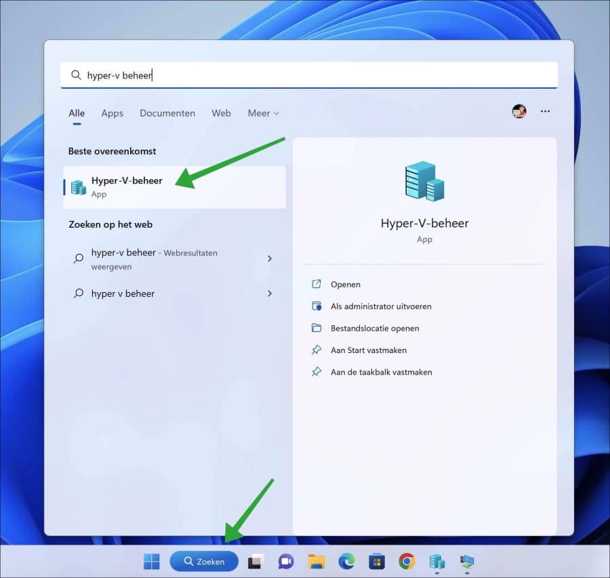
Task: Click the pin icon beside Aan de taakbalk vastmaken
Action: [x=317, y=372]
